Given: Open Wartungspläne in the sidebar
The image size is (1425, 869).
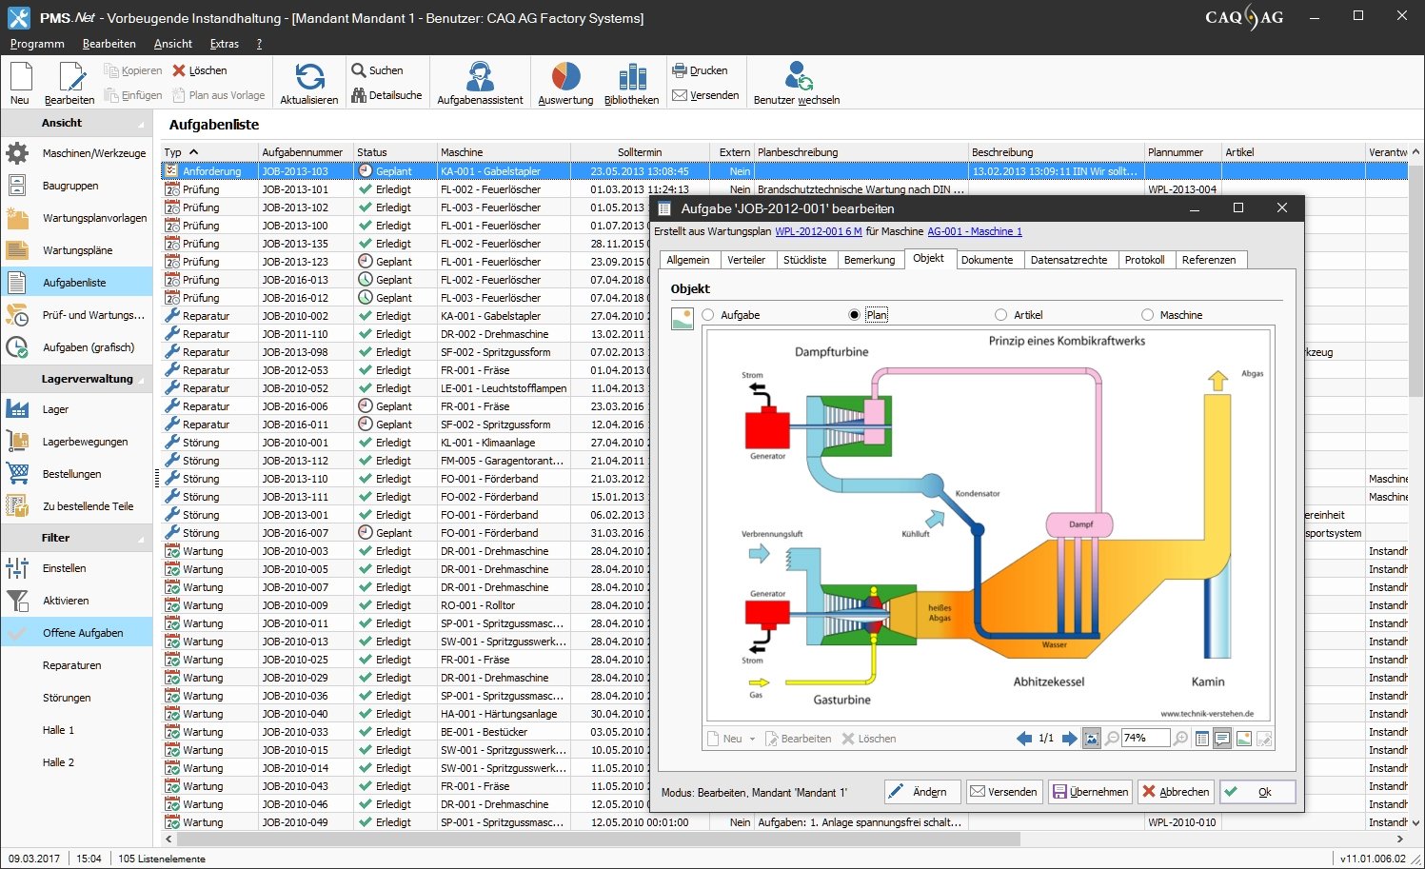Looking at the screenshot, I should coord(76,250).
